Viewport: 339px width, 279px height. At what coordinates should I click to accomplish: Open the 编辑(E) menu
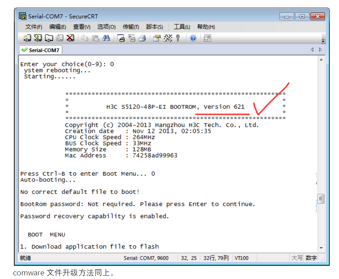(x=58, y=27)
